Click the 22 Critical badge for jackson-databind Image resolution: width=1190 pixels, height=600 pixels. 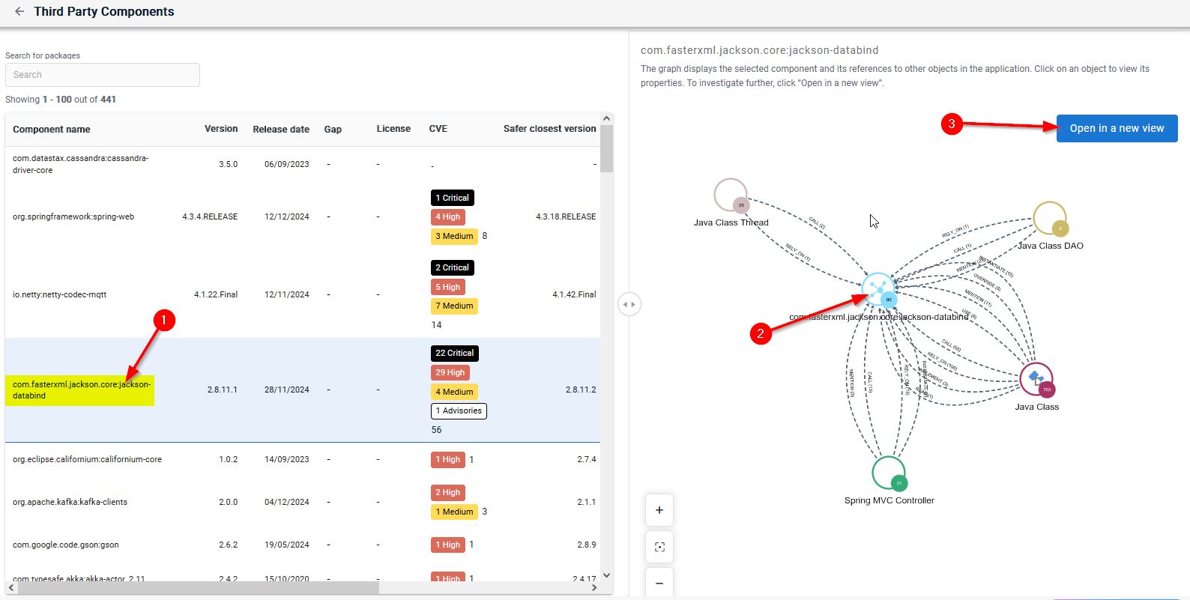(x=454, y=353)
